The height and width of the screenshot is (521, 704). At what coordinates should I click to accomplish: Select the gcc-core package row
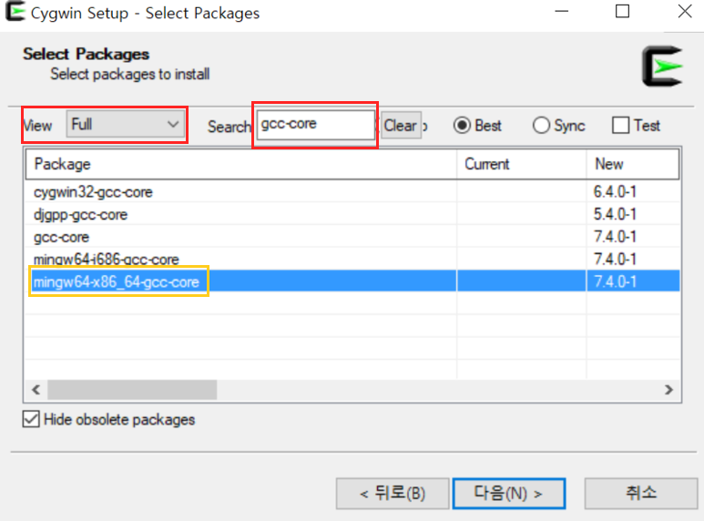pos(352,237)
